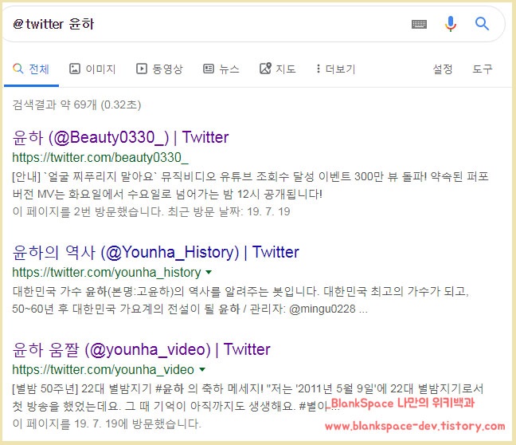Switch to the 동영상 tab

(159, 69)
